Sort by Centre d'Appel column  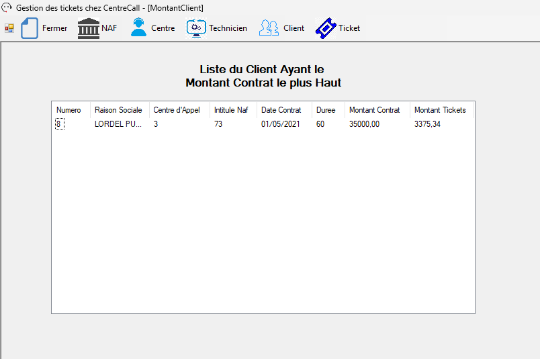[x=177, y=110]
